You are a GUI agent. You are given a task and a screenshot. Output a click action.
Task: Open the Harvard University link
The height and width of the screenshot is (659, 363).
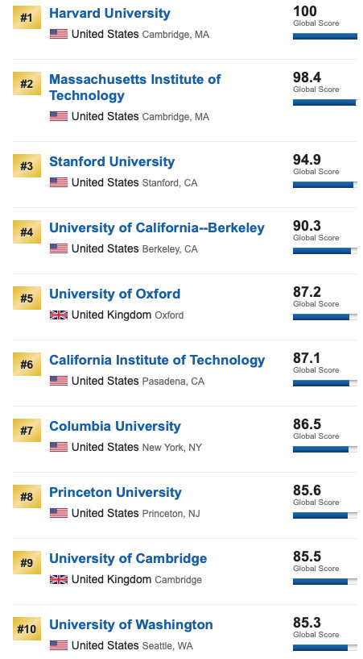point(109,13)
